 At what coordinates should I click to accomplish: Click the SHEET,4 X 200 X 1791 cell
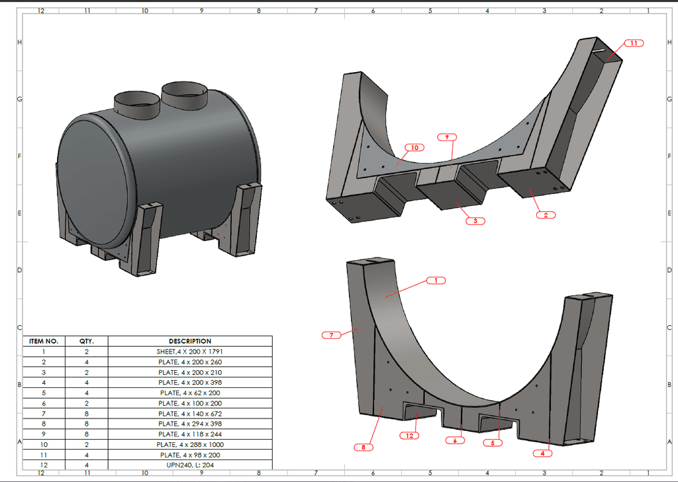click(x=190, y=352)
